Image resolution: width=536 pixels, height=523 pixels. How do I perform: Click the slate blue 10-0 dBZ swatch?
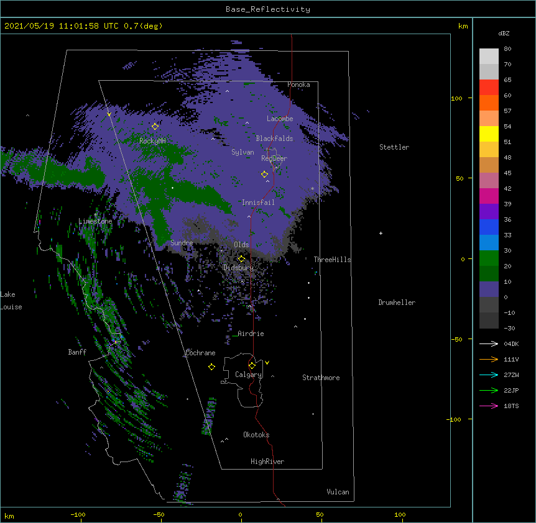[489, 289]
